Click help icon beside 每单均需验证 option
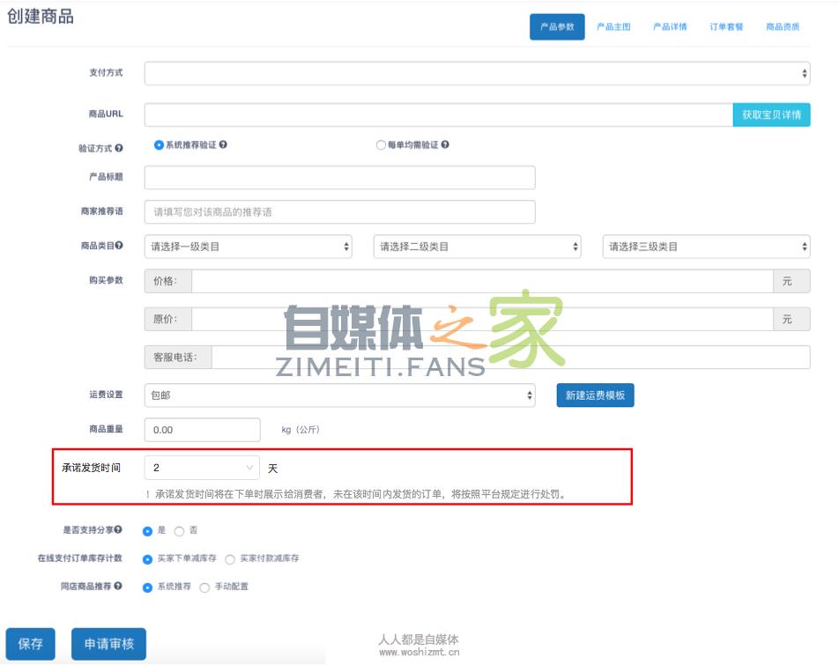Viewport: 839px width, 665px height. click(445, 144)
